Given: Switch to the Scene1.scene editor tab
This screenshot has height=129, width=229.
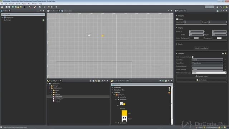Looking at the screenshot, I should [x=53, y=11].
